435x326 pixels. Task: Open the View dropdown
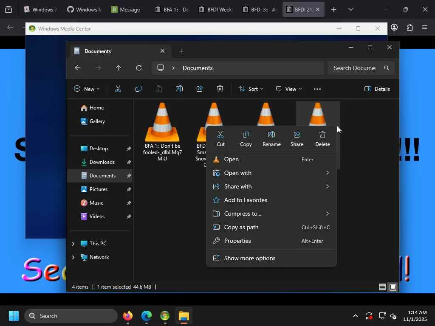pos(289,89)
